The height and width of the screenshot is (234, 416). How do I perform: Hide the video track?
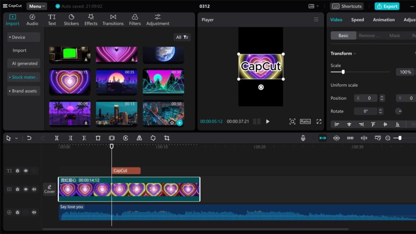[x=26, y=189]
